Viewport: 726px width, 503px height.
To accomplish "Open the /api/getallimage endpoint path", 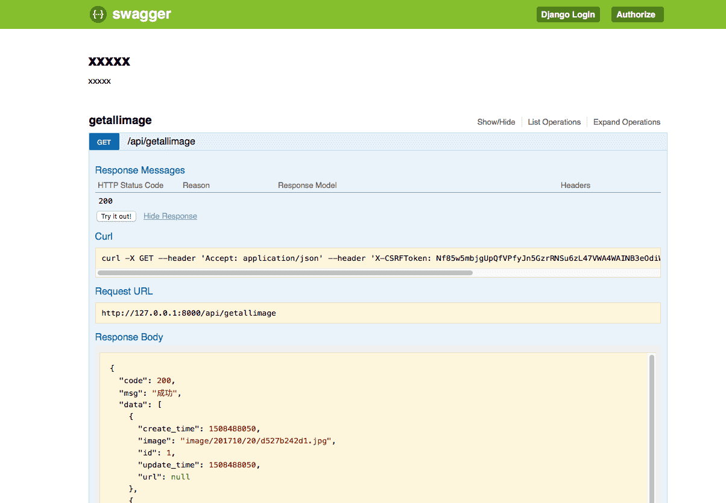I will click(x=161, y=142).
